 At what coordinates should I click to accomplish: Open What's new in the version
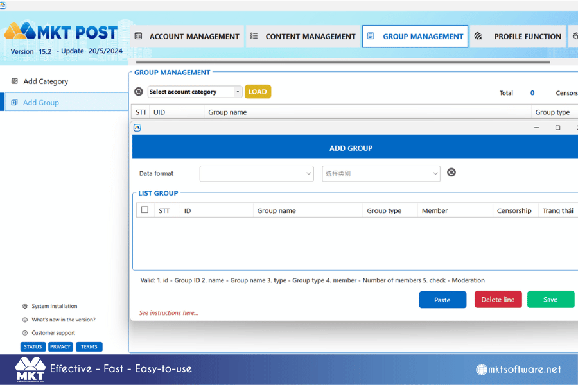64,320
